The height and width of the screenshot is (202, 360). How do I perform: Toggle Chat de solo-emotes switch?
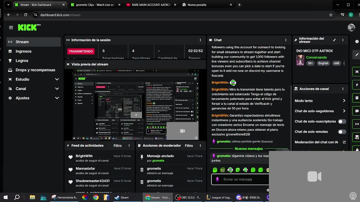(342, 132)
